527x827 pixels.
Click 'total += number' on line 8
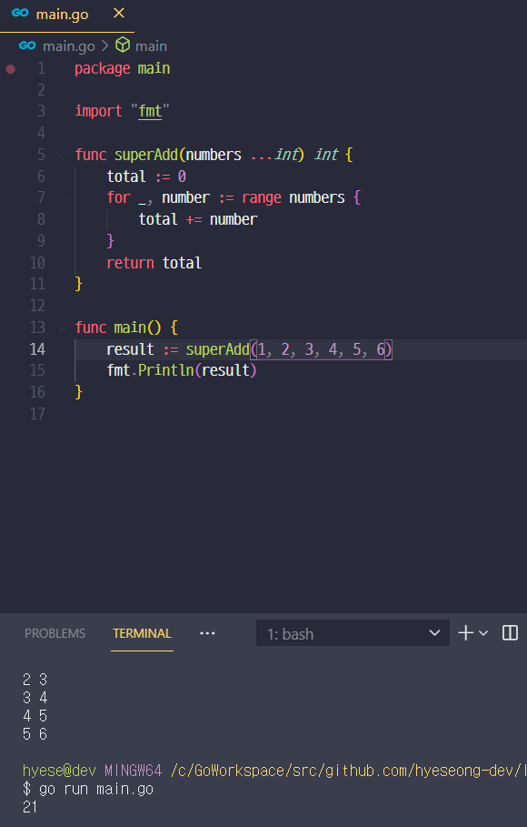(198, 219)
